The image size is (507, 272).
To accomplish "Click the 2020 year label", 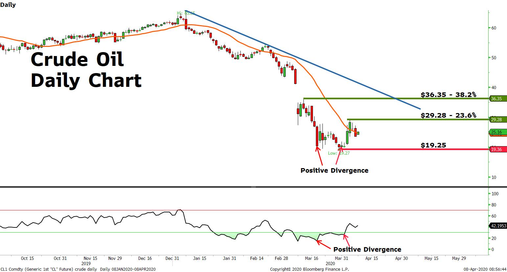I will pyautogui.click(x=330, y=263).
